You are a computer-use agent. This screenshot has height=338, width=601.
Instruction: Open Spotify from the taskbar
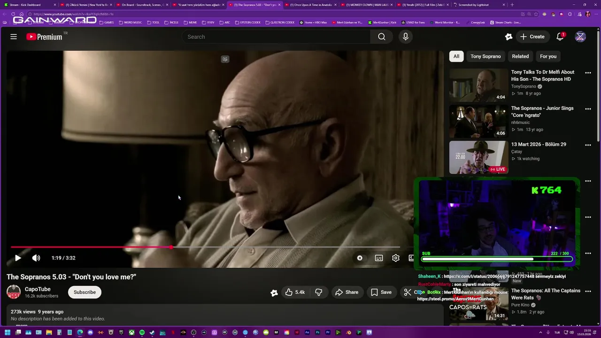[142, 332]
